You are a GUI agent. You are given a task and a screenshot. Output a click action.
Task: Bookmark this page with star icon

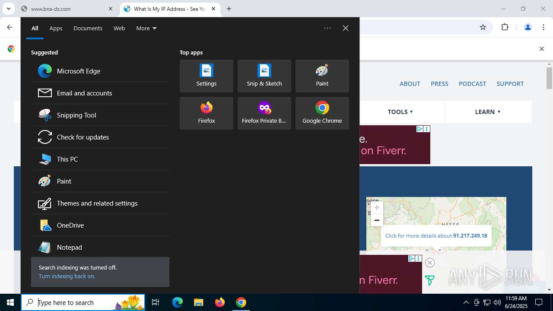tap(483, 27)
